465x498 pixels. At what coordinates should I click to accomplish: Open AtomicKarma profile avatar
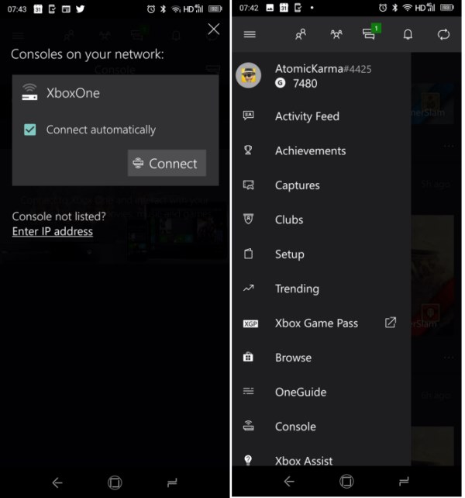coord(248,75)
